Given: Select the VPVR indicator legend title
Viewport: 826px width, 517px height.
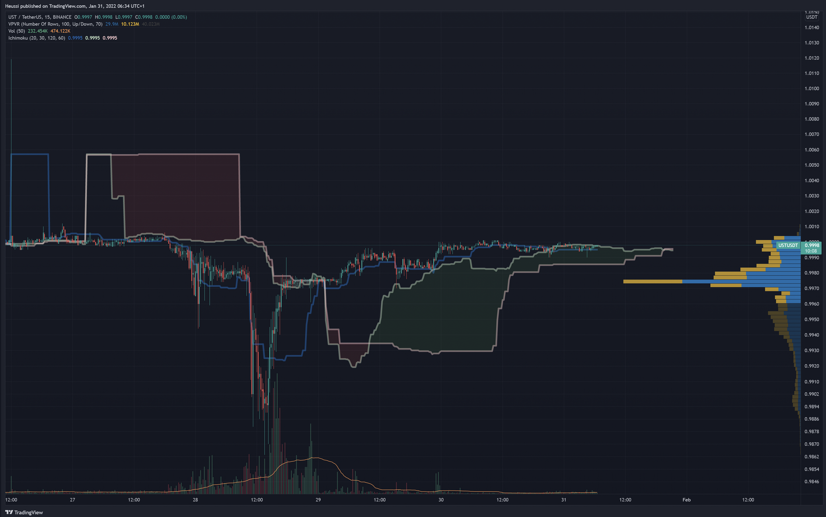Looking at the screenshot, I should 55,24.
